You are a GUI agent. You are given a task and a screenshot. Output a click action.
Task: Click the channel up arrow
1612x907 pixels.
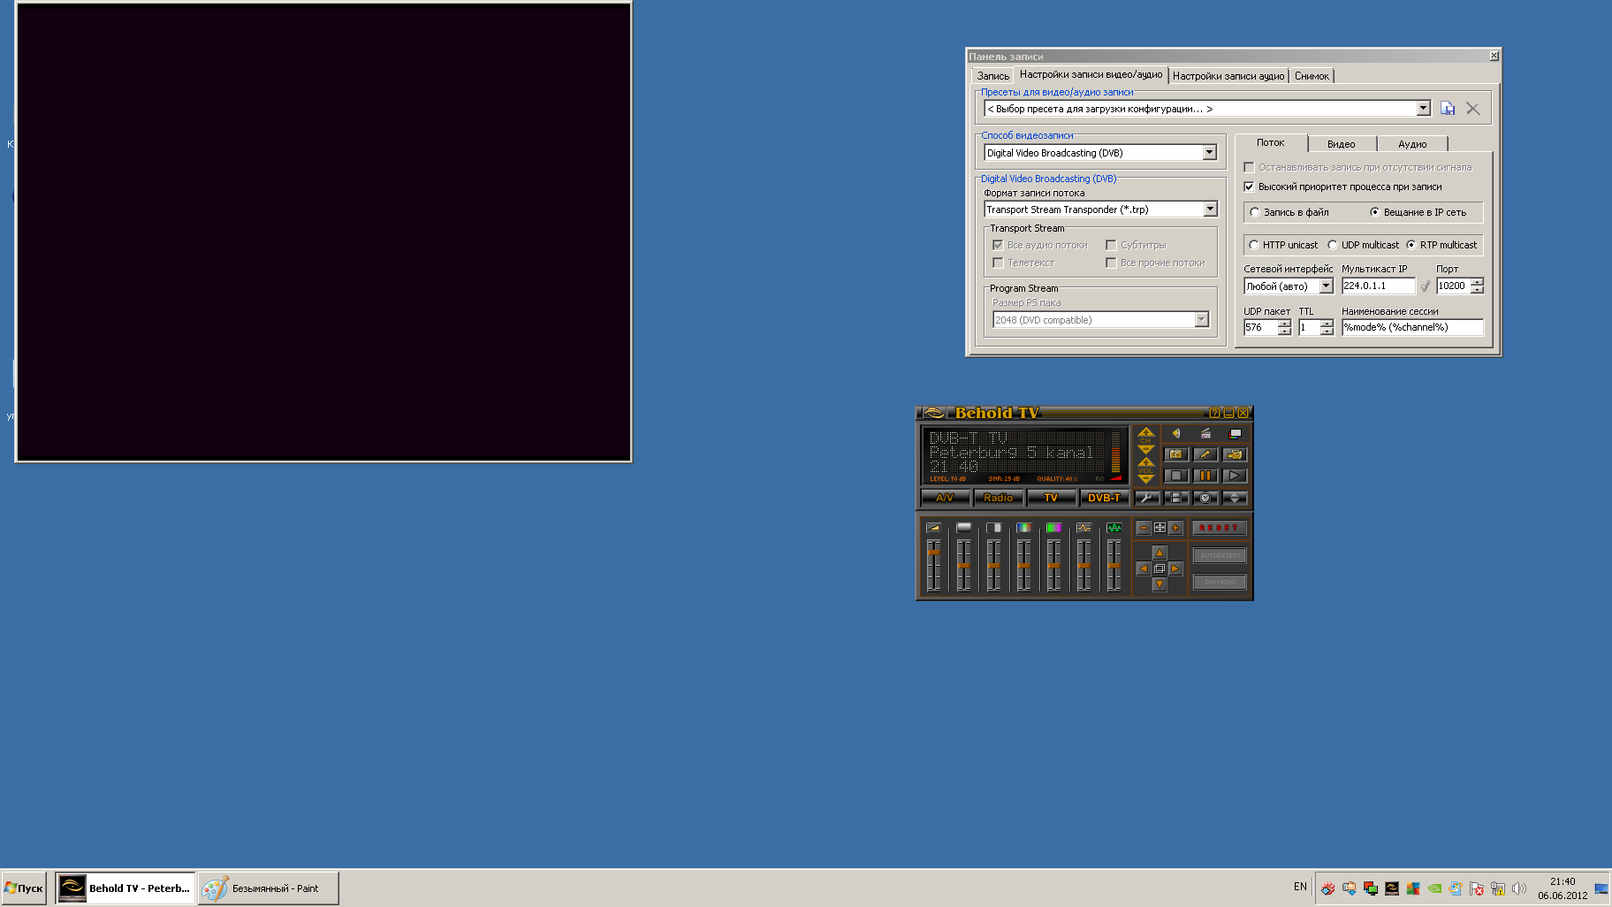1146,432
